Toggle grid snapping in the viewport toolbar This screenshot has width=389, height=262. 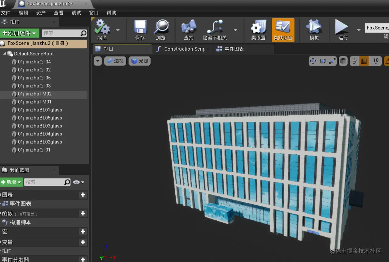pyautogui.click(x=364, y=61)
